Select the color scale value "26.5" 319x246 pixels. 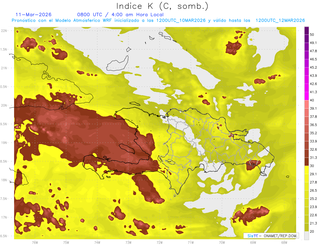point(313,191)
